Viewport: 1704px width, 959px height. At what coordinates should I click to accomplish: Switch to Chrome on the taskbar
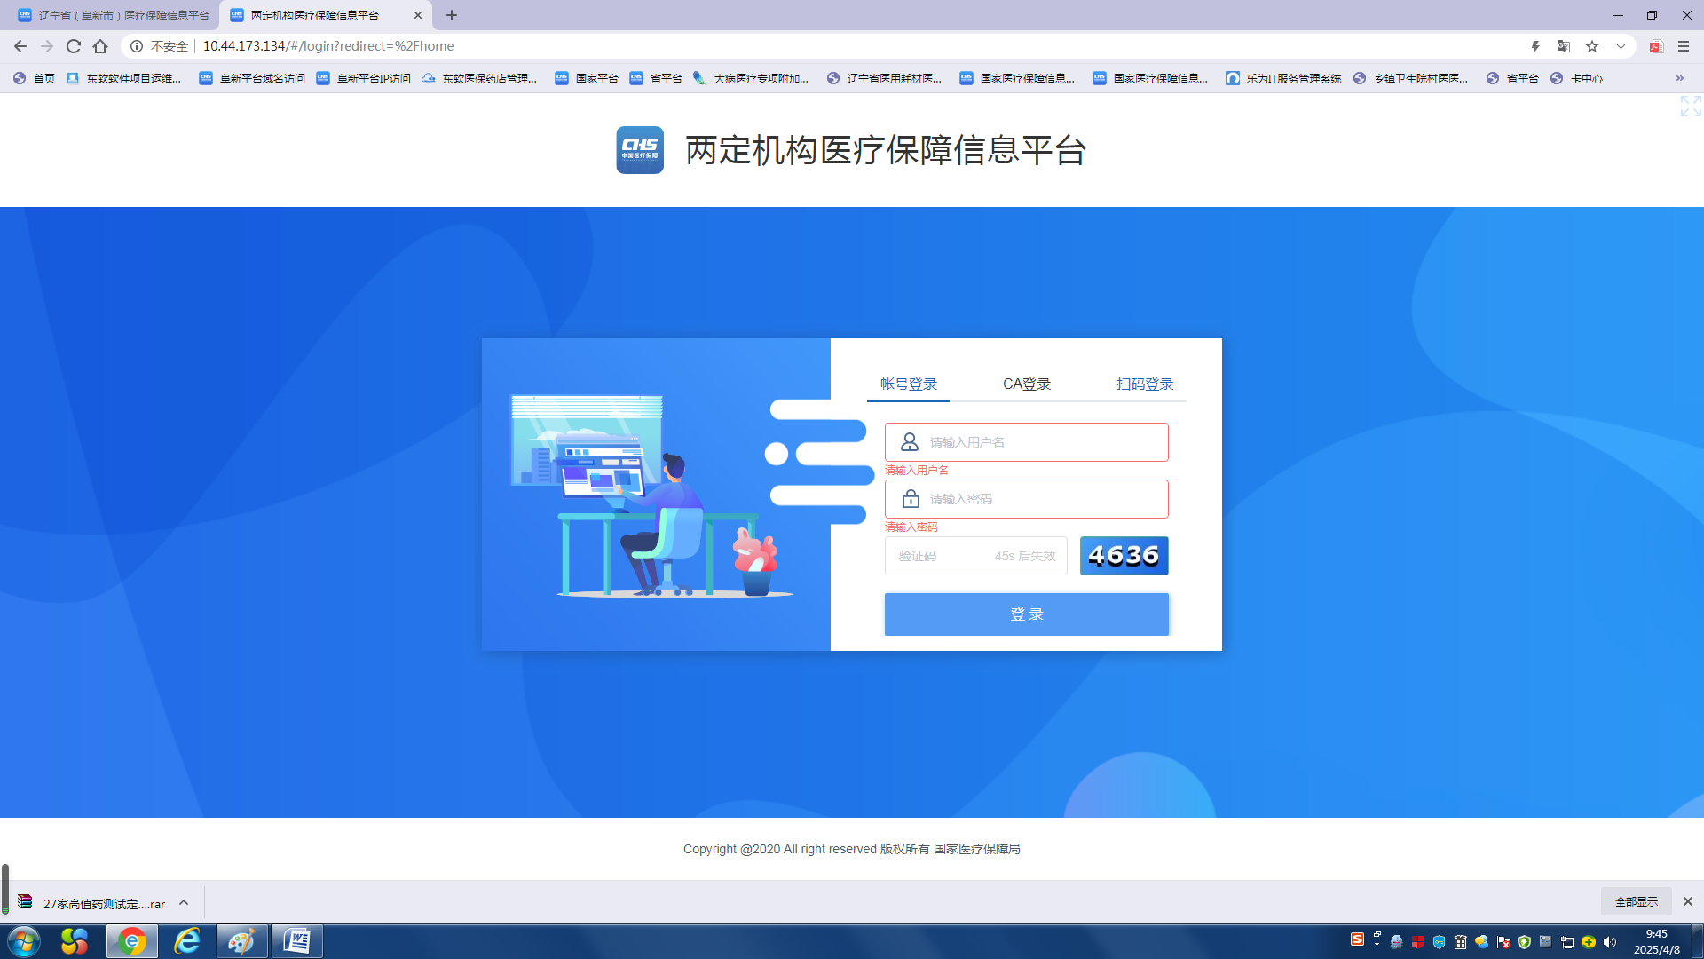132,941
